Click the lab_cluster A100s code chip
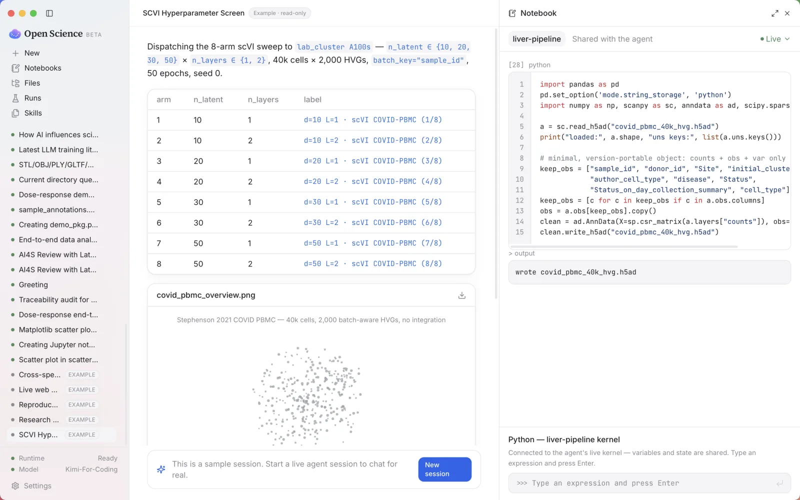The height and width of the screenshot is (500, 800). 333,47
